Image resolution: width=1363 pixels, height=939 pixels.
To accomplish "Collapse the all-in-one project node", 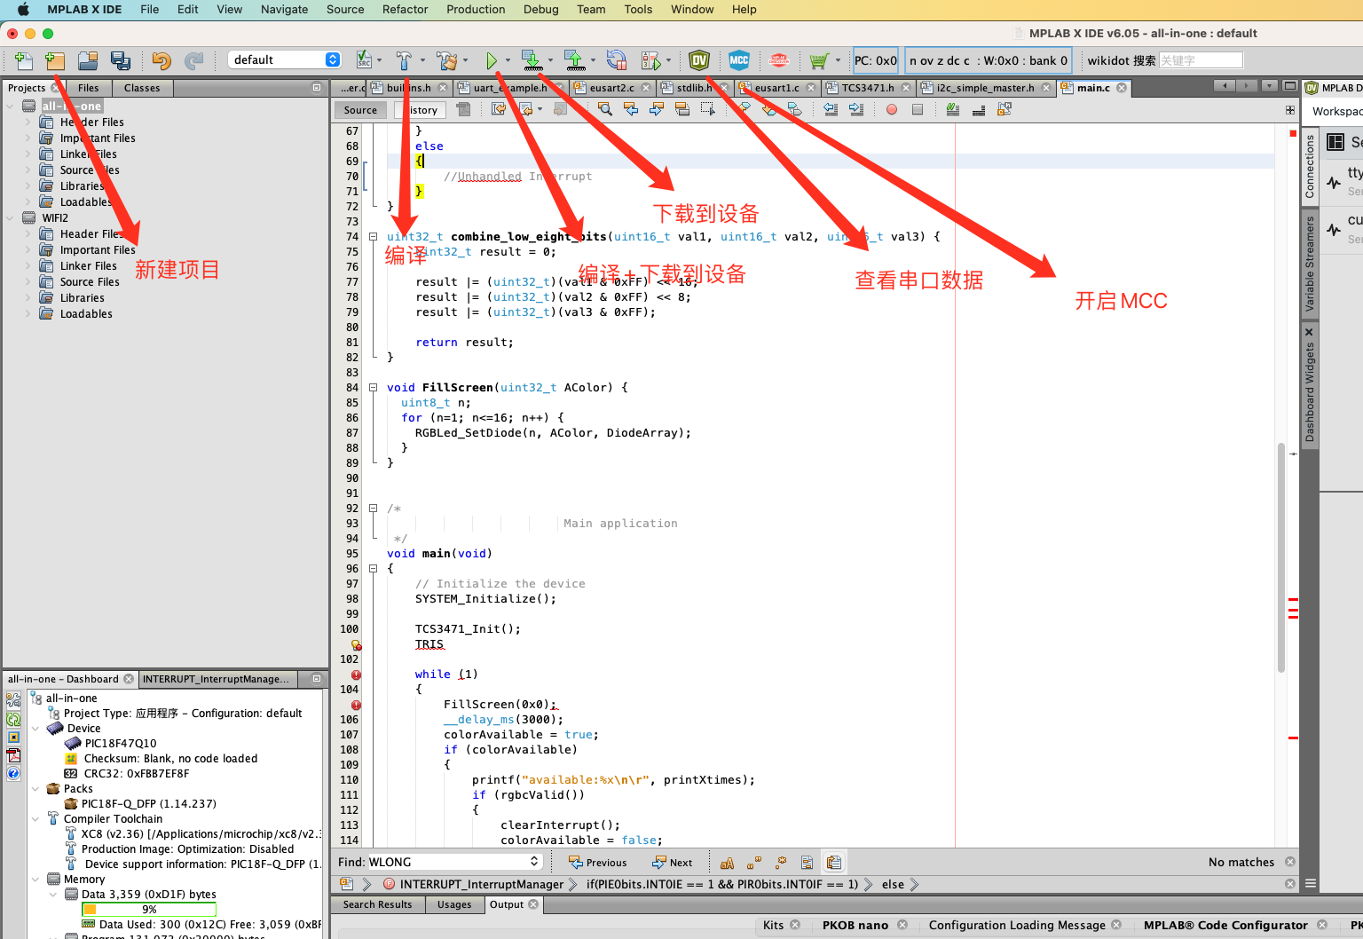I will coord(11,106).
